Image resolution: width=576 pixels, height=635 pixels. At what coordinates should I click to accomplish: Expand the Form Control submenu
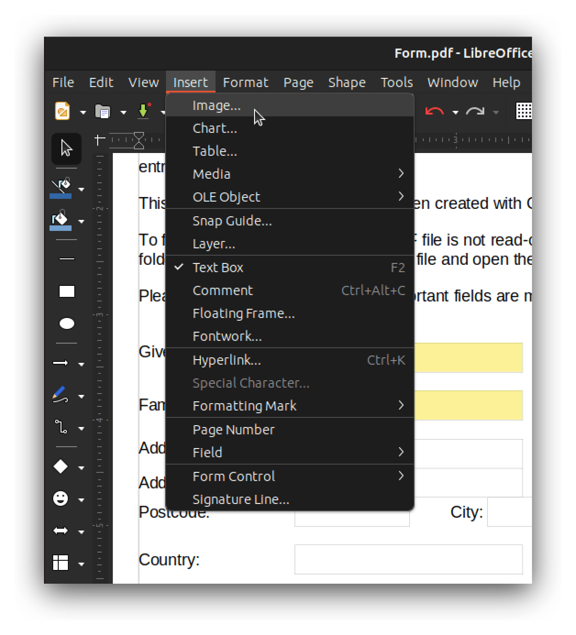[x=290, y=476]
